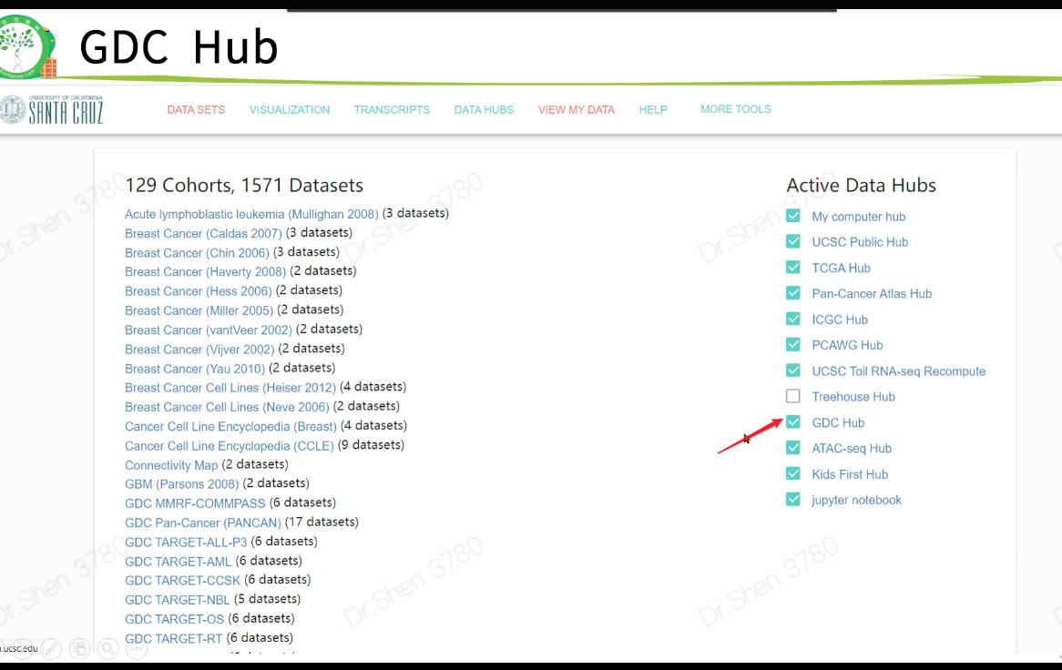Click the PCAWG Hub label

[847, 345]
